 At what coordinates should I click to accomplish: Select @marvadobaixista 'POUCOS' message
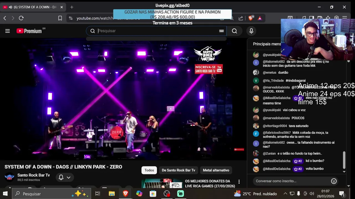click(x=298, y=118)
